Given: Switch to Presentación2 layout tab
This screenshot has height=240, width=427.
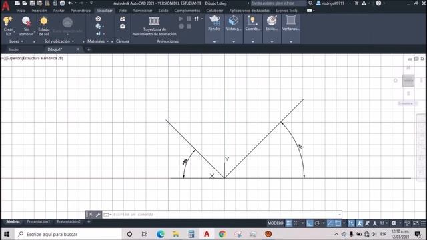Looking at the screenshot, I should (69, 222).
